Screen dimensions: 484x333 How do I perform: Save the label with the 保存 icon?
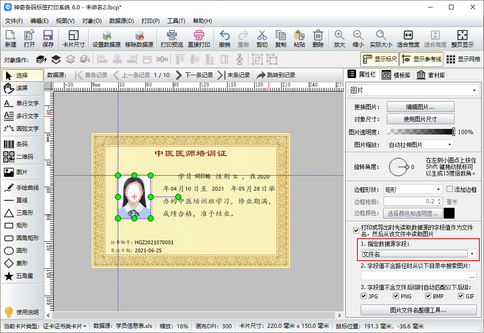tap(48, 39)
